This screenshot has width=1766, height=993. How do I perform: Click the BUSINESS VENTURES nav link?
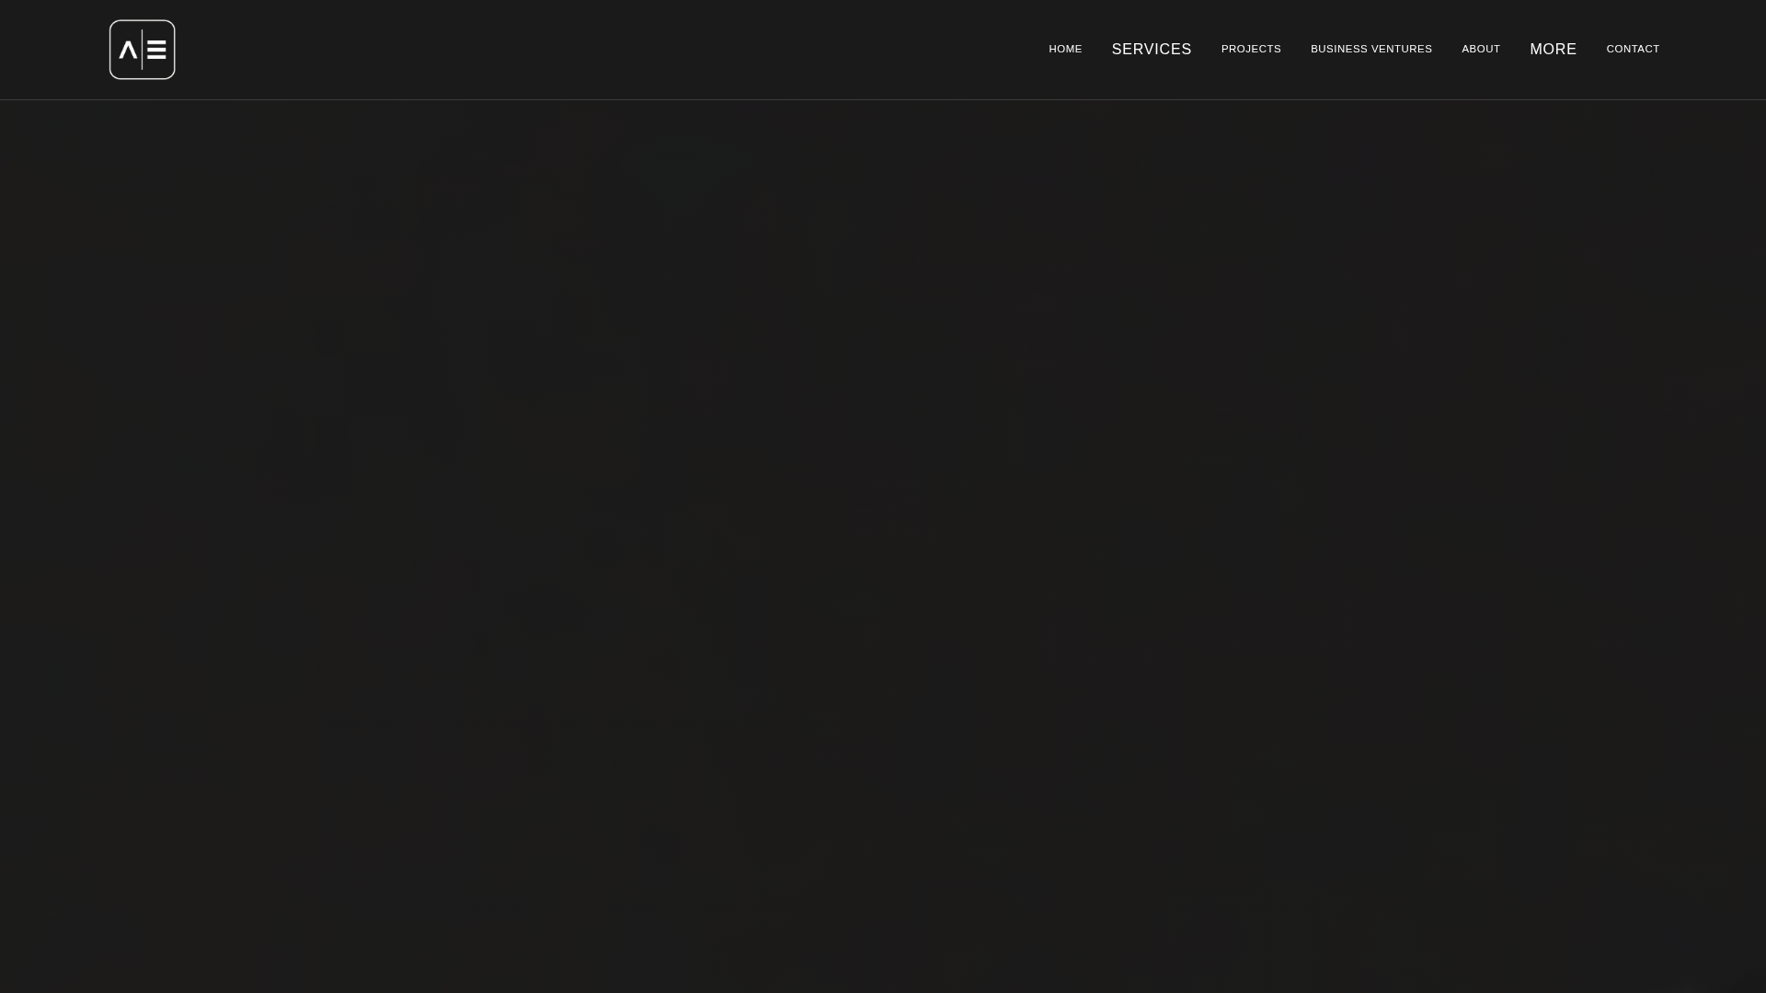click(x=1370, y=49)
